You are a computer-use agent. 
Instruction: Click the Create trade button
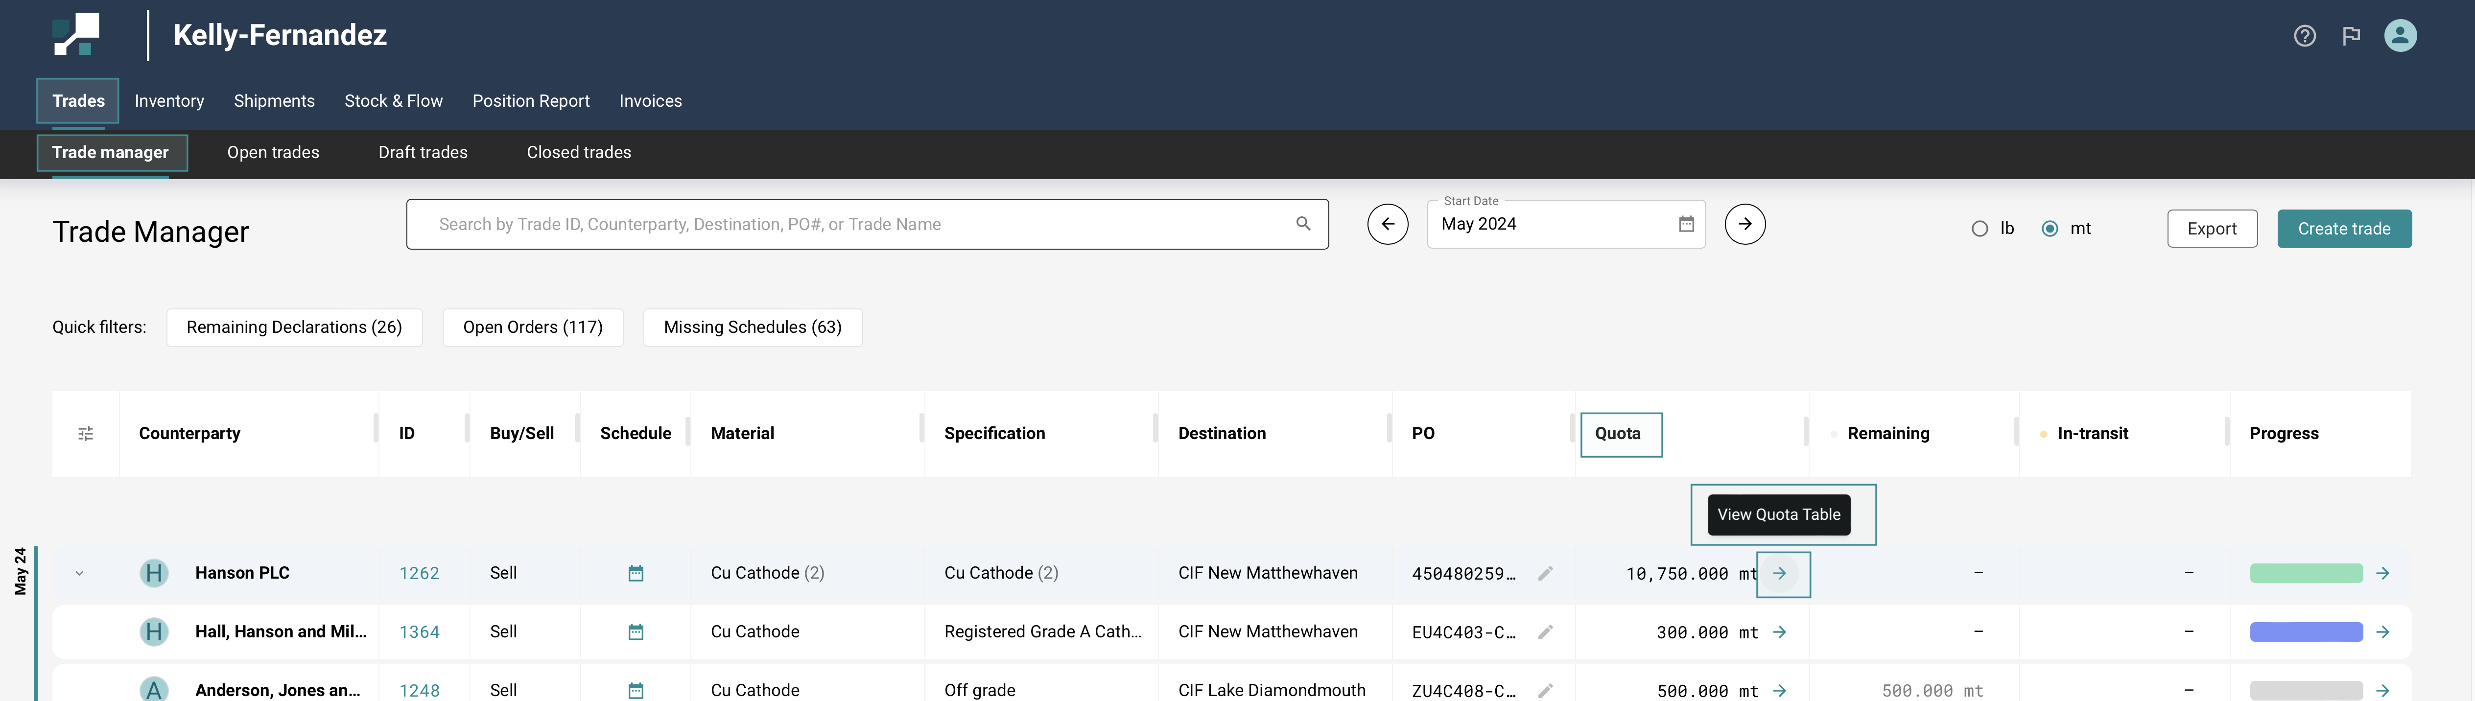pos(2343,229)
